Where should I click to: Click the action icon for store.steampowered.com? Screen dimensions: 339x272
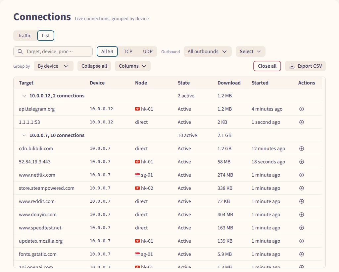301,188
